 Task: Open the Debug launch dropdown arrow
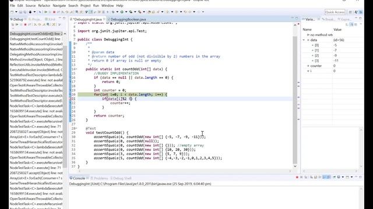117,12
